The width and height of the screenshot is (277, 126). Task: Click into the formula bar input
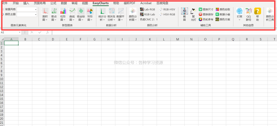coord(165,32)
